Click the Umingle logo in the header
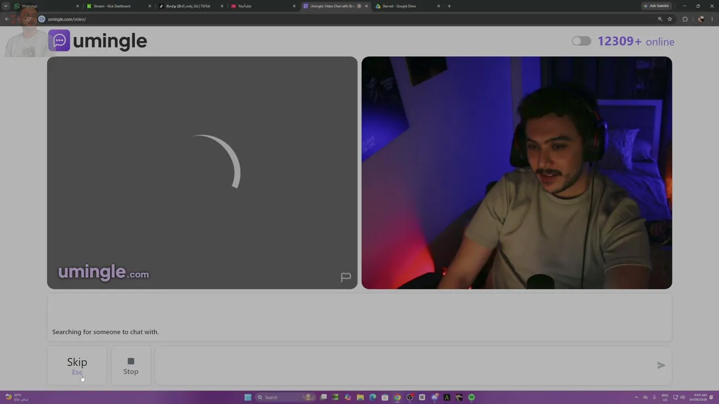This screenshot has height=404, width=719. point(98,40)
